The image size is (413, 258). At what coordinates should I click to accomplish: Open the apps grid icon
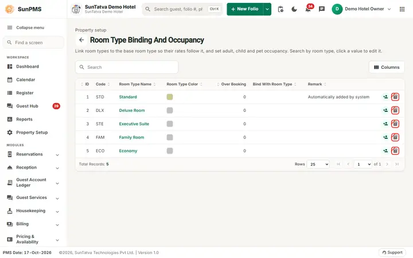click(x=402, y=9)
